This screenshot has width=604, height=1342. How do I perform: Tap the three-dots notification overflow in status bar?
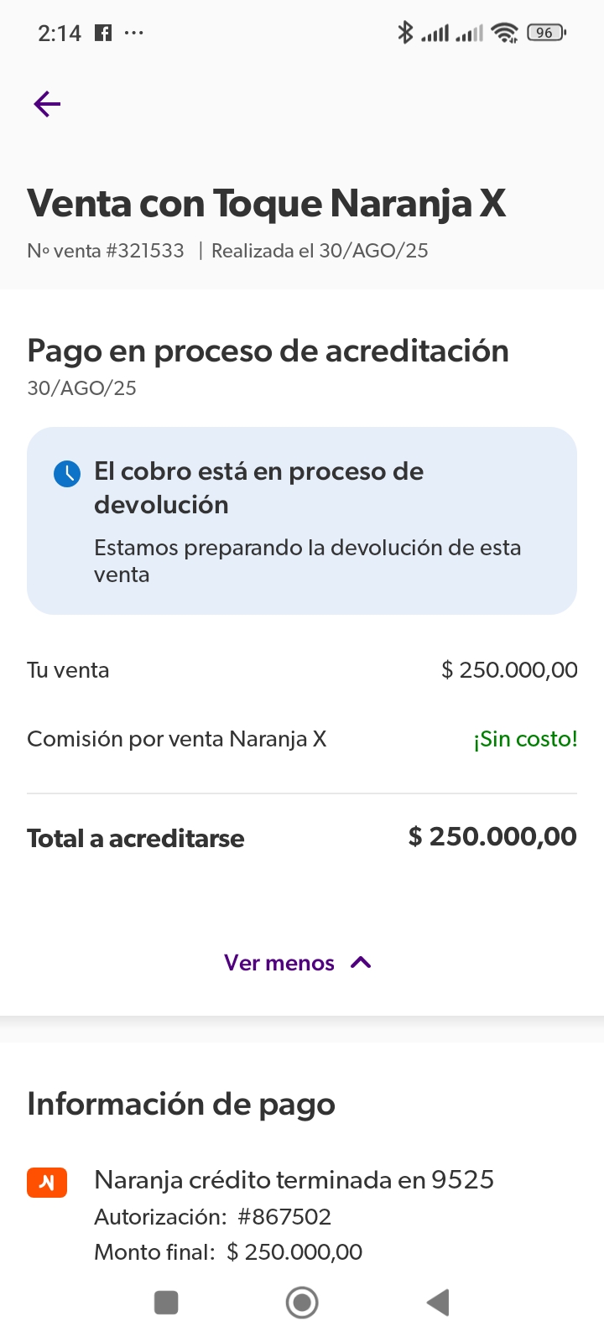133,33
